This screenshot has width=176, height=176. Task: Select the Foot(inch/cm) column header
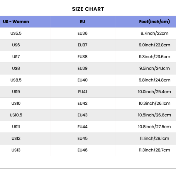(x=155, y=22)
